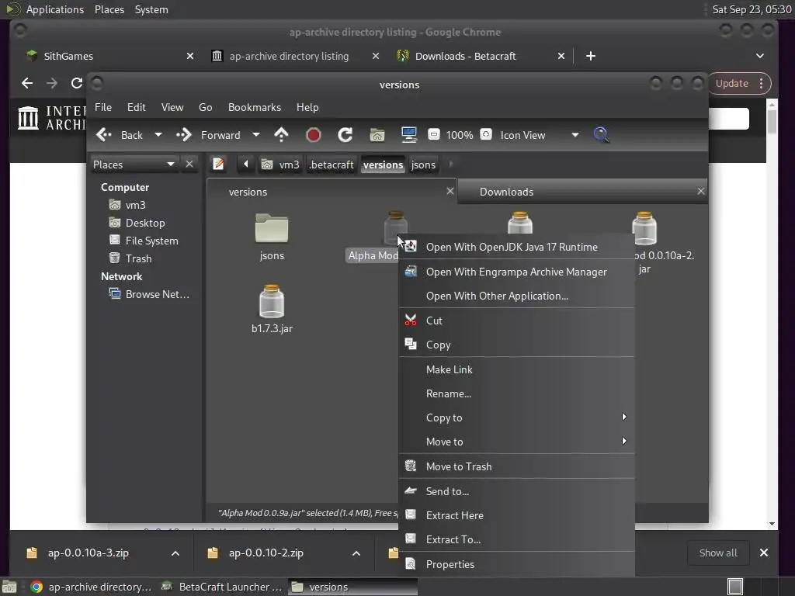Select Copy from the context menu
The image size is (795, 596).
click(516, 345)
